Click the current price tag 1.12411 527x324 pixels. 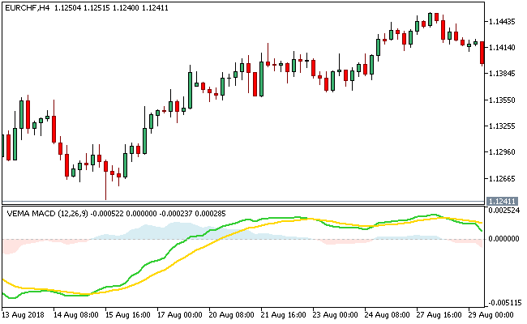pos(503,201)
